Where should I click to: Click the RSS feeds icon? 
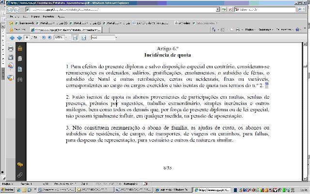(x=223, y=30)
